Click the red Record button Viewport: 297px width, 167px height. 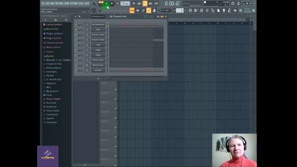pos(117,3)
